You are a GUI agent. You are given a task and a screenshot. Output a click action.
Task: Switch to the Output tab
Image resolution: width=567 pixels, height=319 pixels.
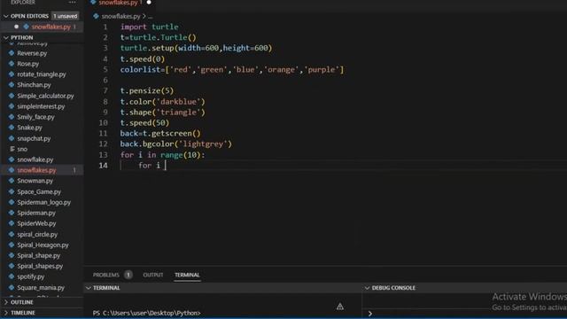[153, 275]
